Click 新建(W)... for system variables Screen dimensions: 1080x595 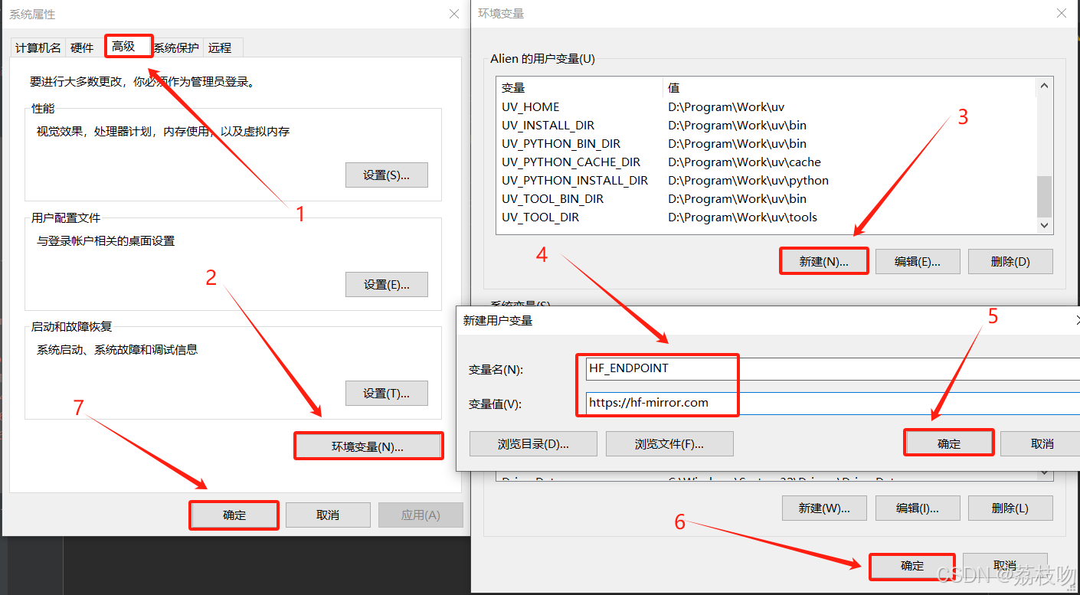coord(824,508)
